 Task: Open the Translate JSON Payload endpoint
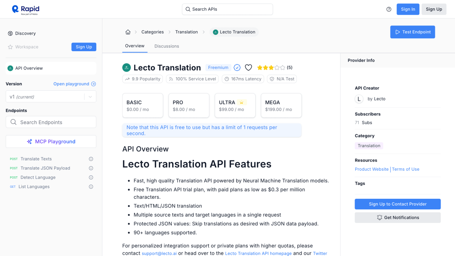[x=45, y=168]
